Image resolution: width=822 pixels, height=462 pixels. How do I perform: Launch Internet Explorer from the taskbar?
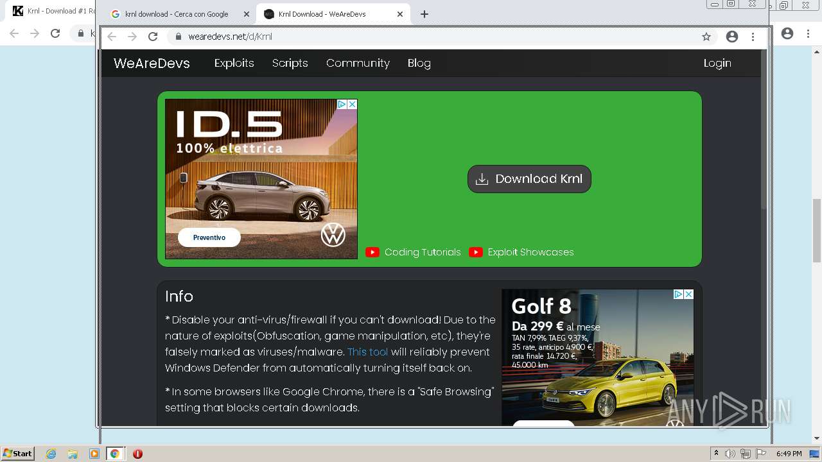click(51, 454)
